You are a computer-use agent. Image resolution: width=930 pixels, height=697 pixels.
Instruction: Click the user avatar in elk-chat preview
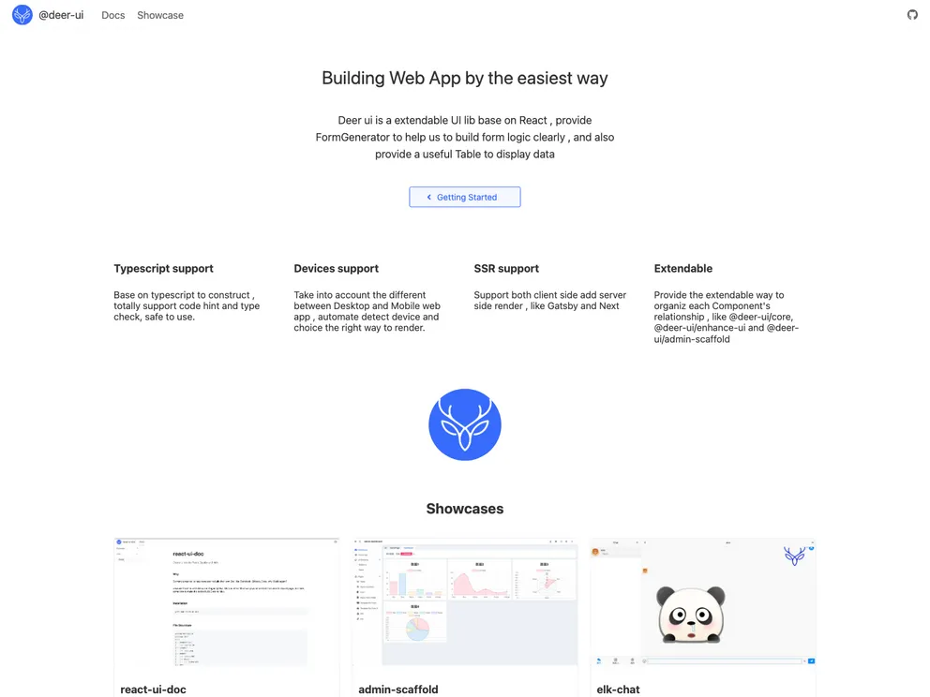pyautogui.click(x=595, y=551)
